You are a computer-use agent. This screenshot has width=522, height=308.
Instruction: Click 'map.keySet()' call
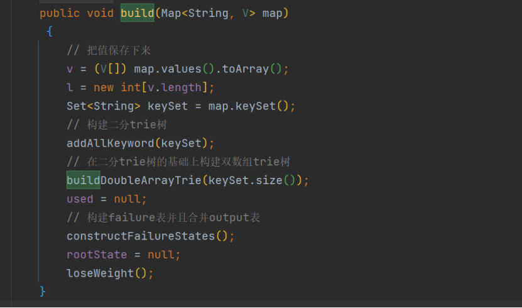pos(248,106)
